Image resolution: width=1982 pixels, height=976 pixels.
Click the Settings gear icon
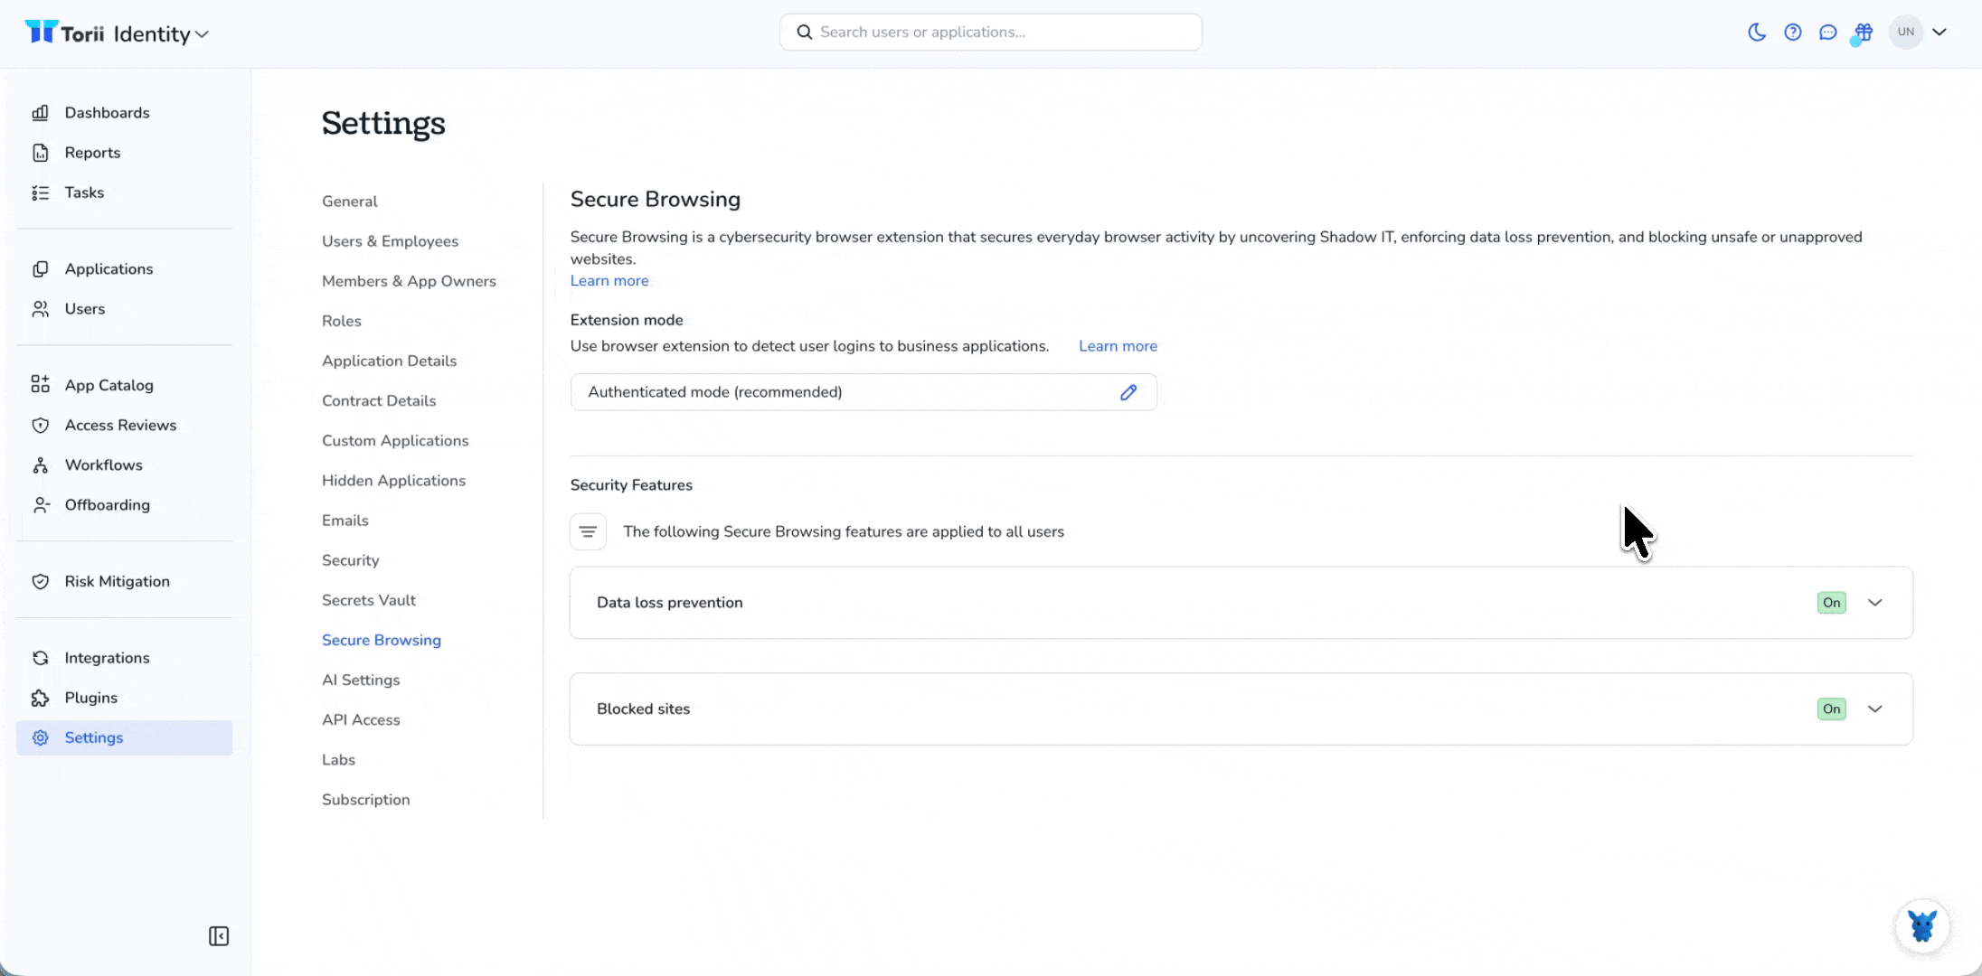[x=40, y=737]
